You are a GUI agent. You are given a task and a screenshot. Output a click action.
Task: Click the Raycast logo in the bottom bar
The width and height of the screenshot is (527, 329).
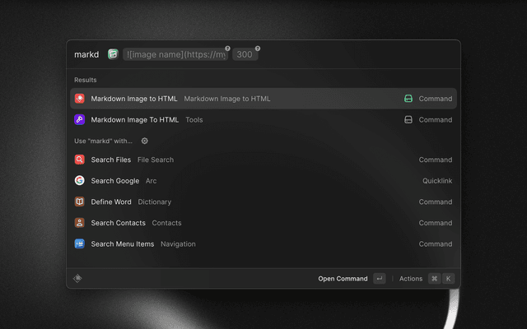pos(77,279)
